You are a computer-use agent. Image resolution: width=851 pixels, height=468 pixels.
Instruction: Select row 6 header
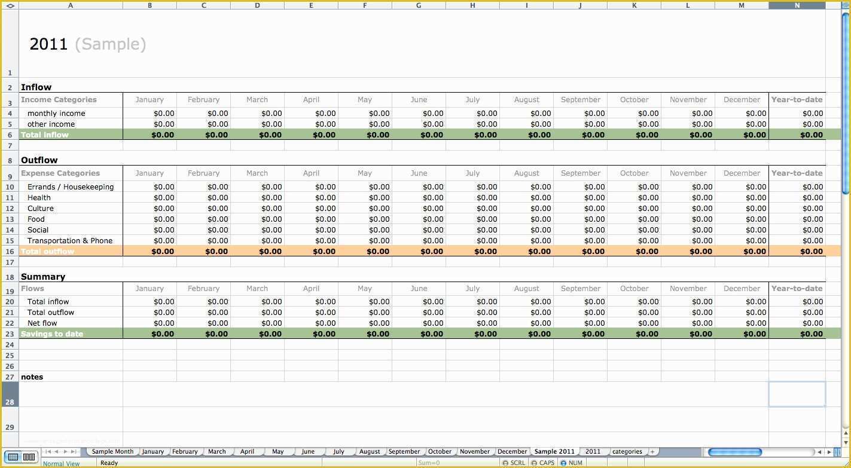pyautogui.click(x=10, y=135)
